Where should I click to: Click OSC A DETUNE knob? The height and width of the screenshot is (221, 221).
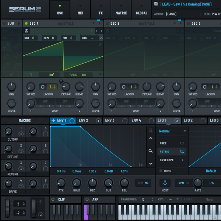[x=66, y=87]
